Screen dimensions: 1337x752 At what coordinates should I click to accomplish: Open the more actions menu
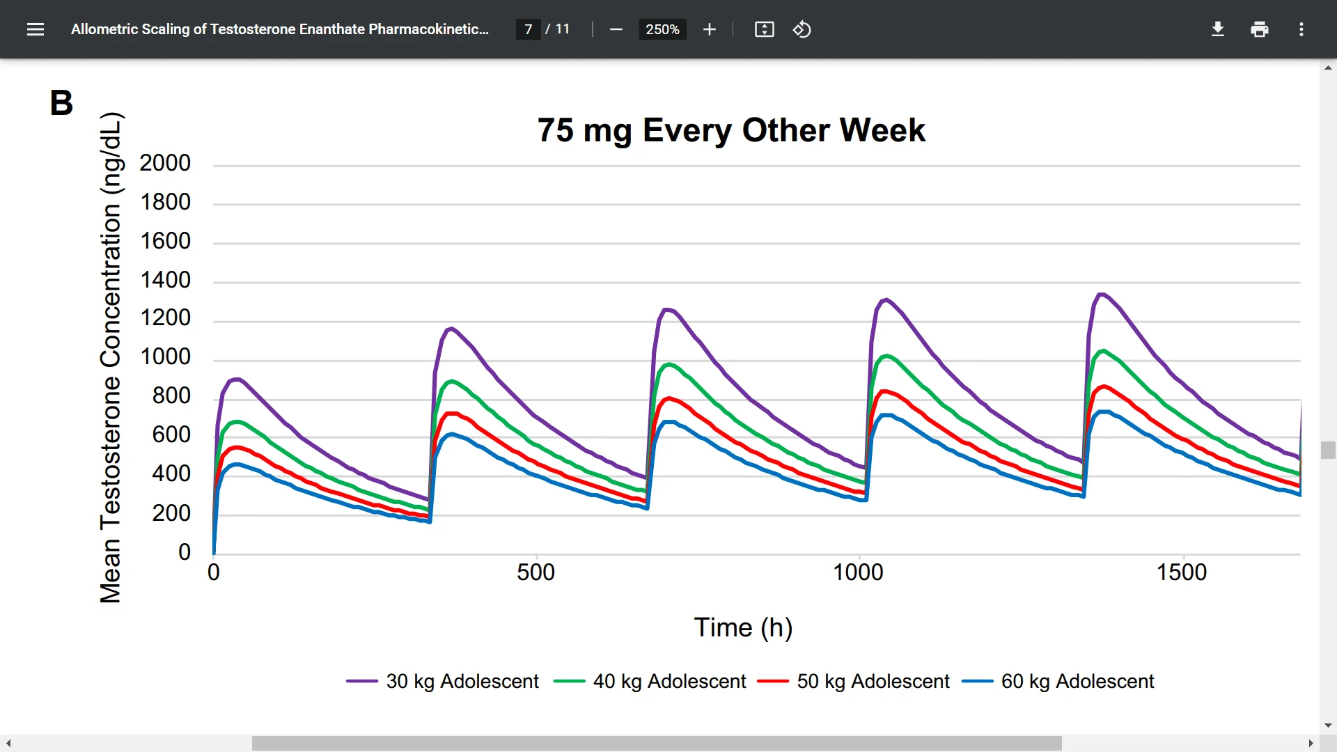[x=1301, y=29]
